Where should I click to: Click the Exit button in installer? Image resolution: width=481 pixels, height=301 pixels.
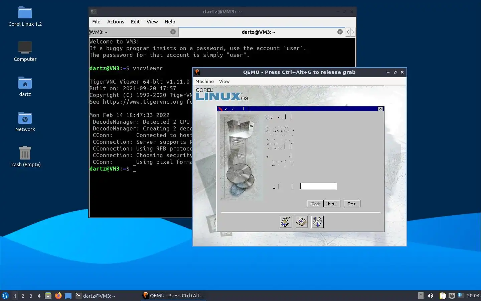click(352, 204)
